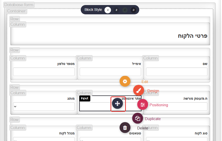Click the orange Edit gear icon
Screen dimensions: 222x141
(x=125, y=81)
